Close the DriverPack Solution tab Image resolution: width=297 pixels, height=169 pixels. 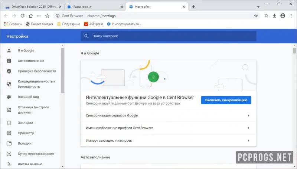click(60, 7)
